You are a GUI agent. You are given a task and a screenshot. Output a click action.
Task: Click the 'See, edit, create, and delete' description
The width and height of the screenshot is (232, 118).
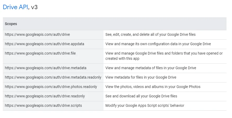pyautogui.click(x=150, y=34)
